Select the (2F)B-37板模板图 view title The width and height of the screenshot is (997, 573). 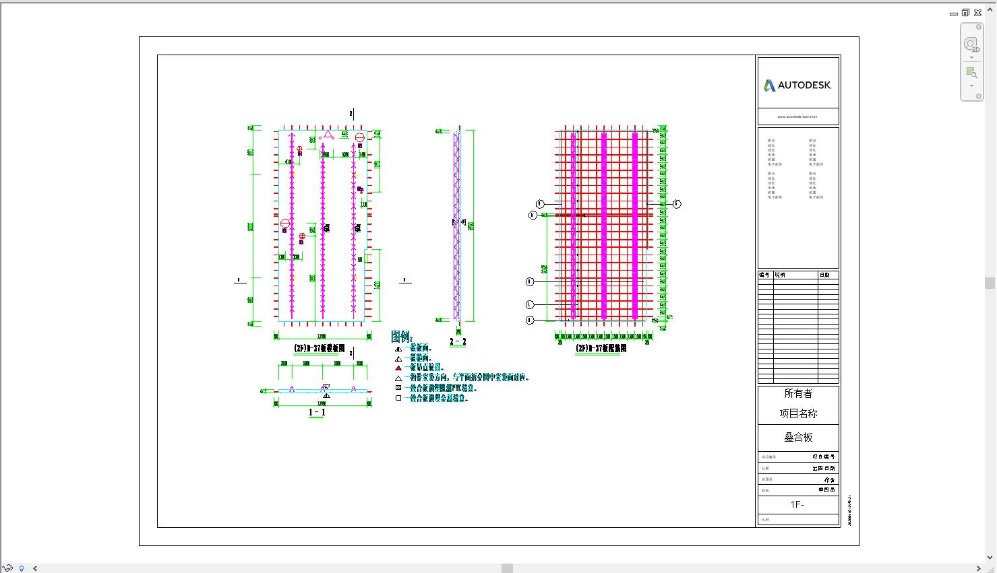coord(320,349)
